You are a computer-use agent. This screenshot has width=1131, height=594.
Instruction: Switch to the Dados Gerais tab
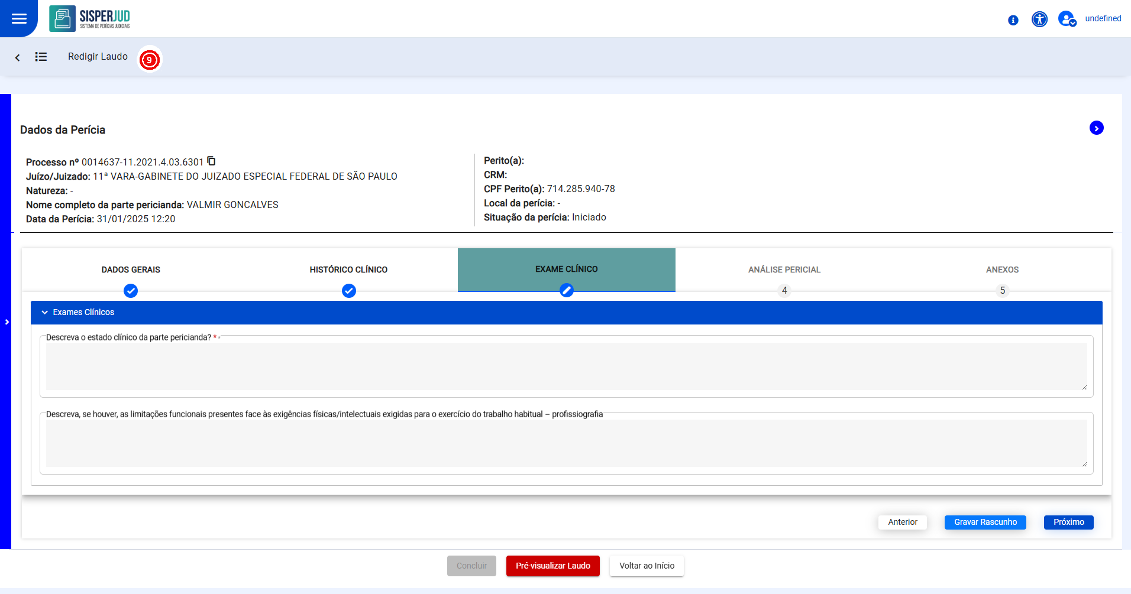coord(131,270)
